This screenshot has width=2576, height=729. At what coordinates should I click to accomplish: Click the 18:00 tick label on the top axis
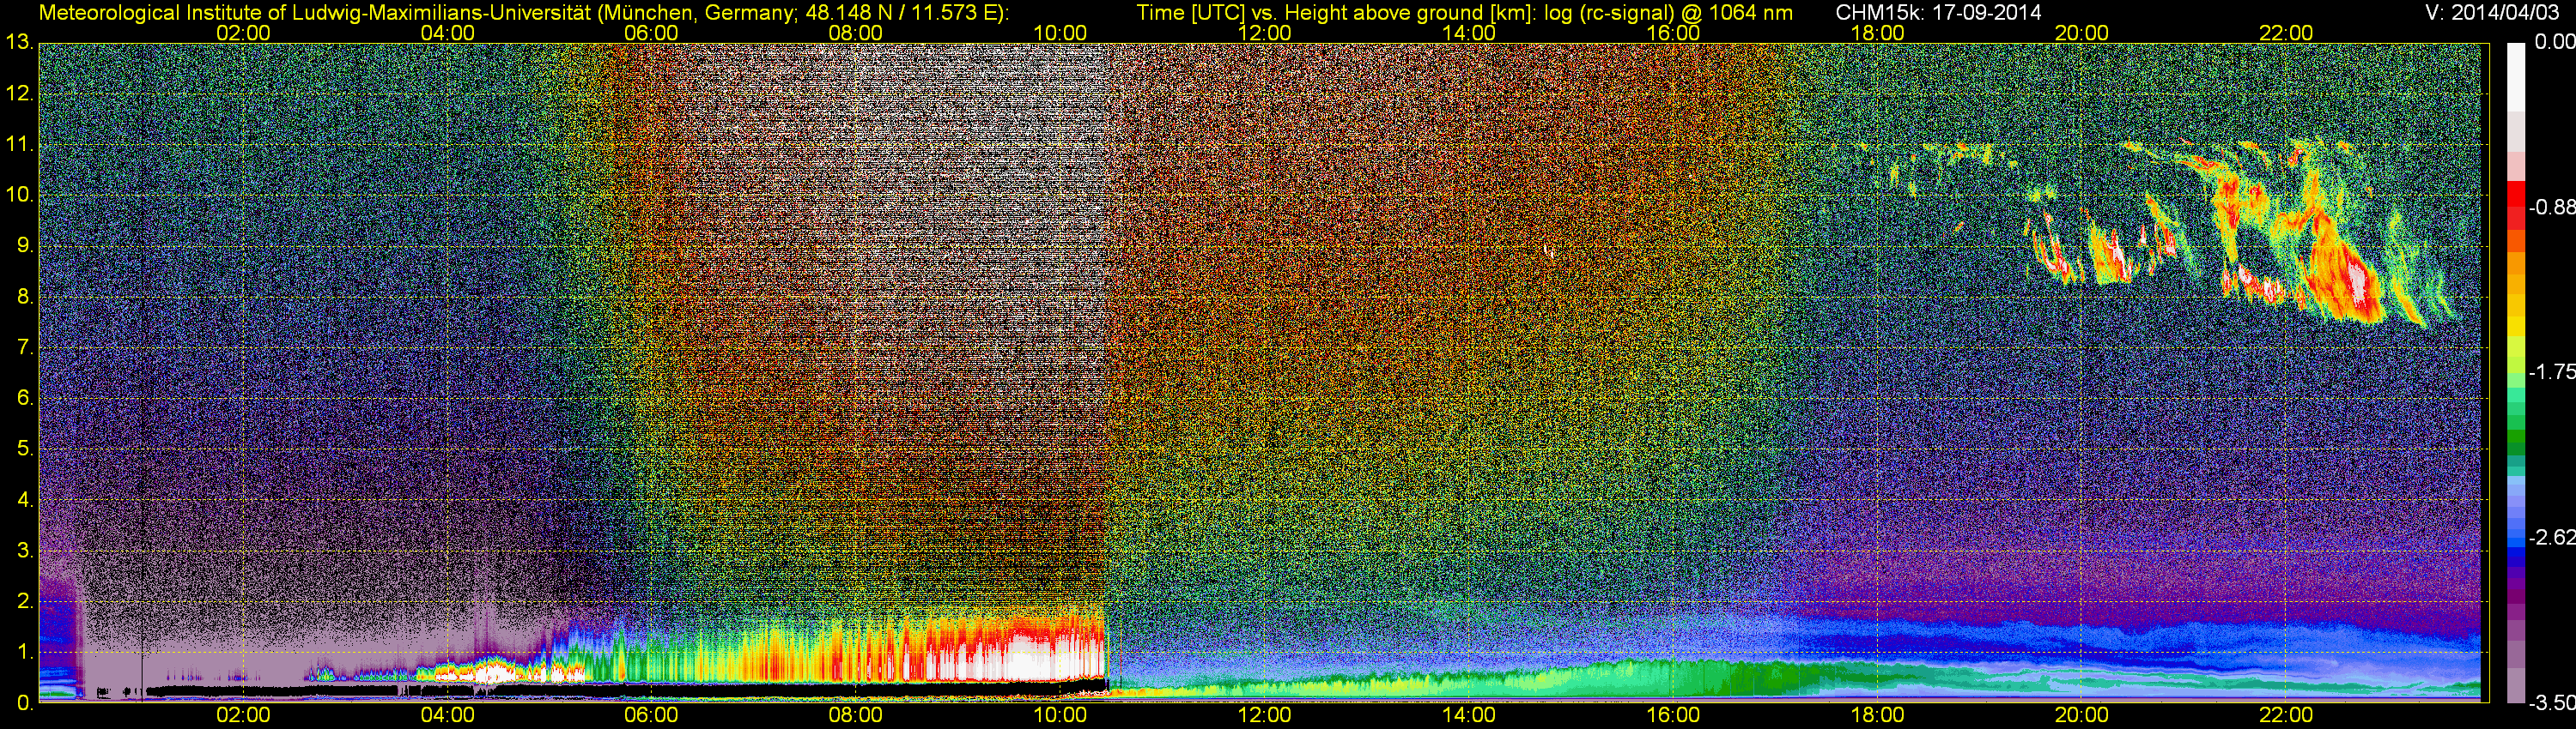(x=1877, y=33)
